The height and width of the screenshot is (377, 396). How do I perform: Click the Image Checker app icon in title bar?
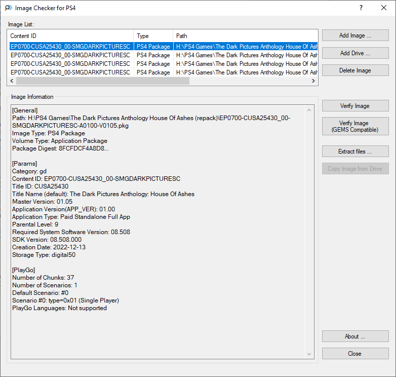coord(8,8)
